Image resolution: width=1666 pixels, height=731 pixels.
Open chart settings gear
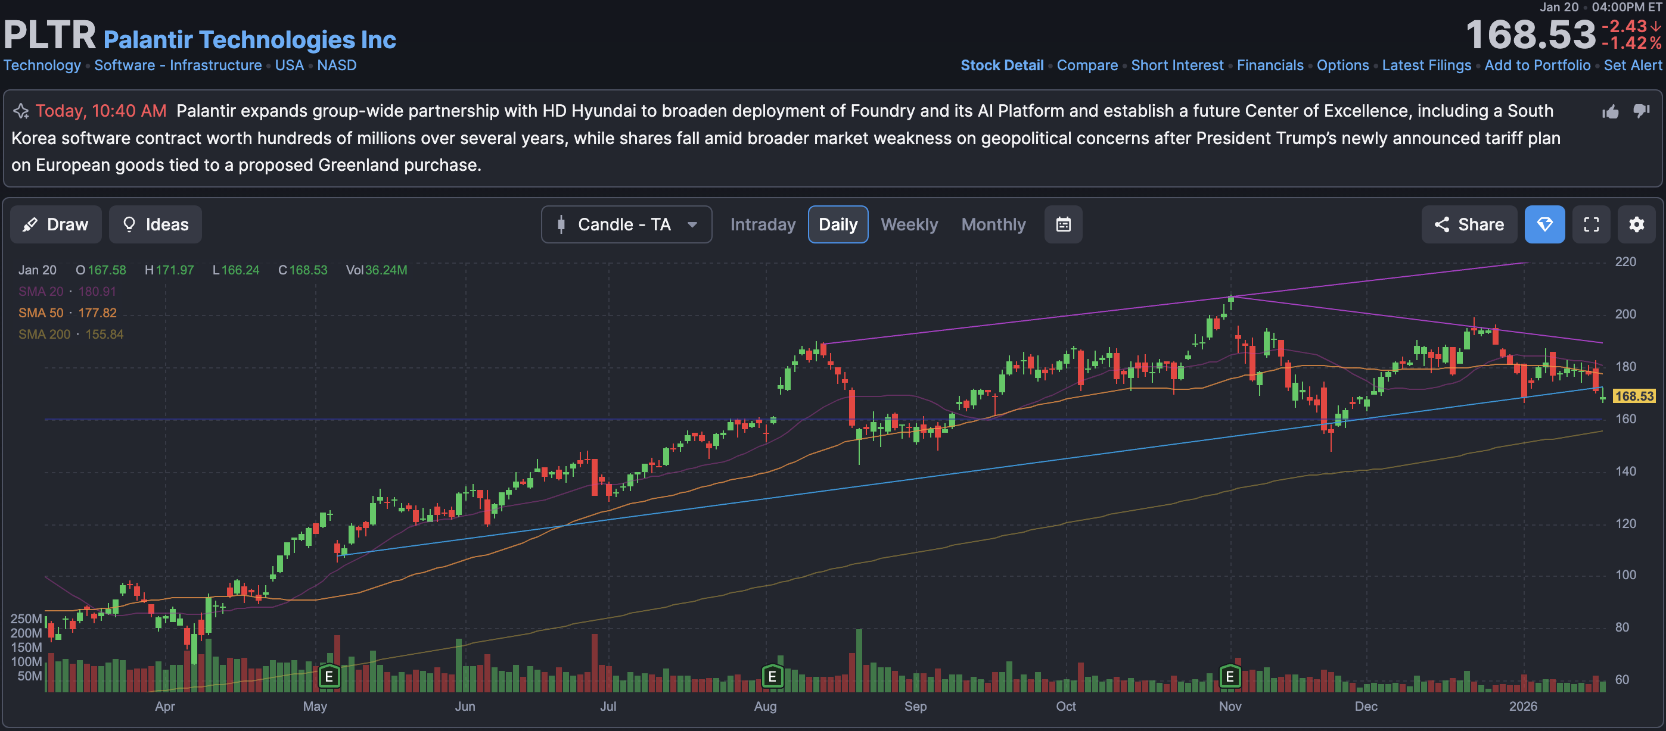[1636, 224]
